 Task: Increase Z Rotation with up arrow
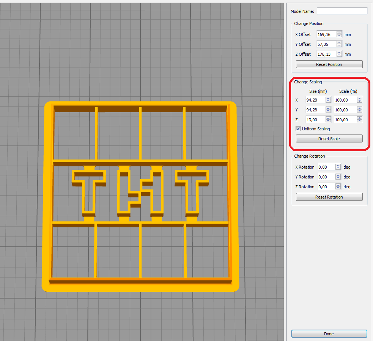pos(338,185)
